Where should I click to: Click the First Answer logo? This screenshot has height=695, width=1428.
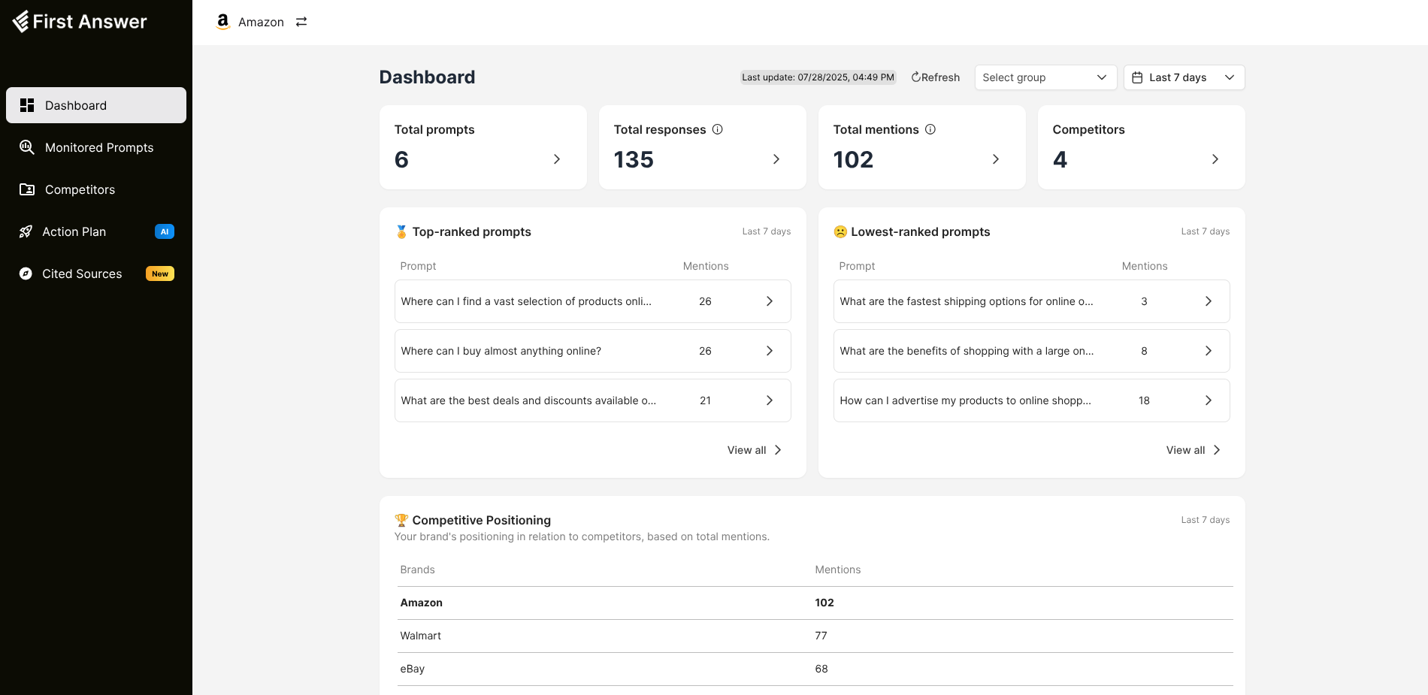(x=80, y=22)
